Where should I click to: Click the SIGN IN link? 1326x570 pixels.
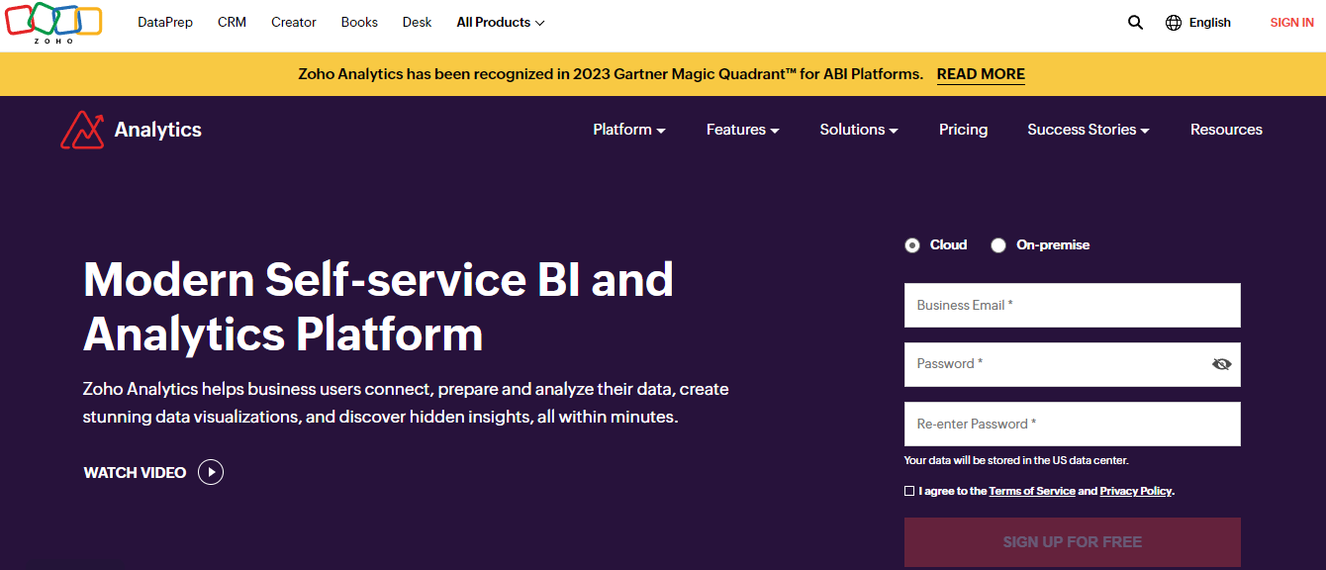click(1291, 22)
